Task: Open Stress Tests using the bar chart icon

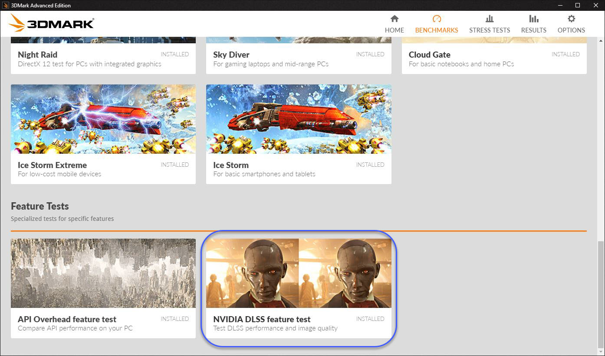Action: click(490, 19)
